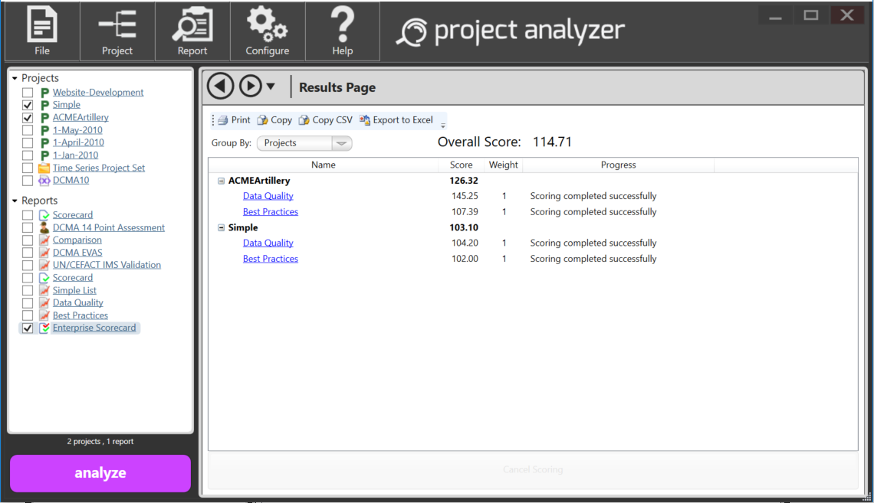Uncheck the Simple project checkbox
This screenshot has height=503, width=874.
click(28, 105)
